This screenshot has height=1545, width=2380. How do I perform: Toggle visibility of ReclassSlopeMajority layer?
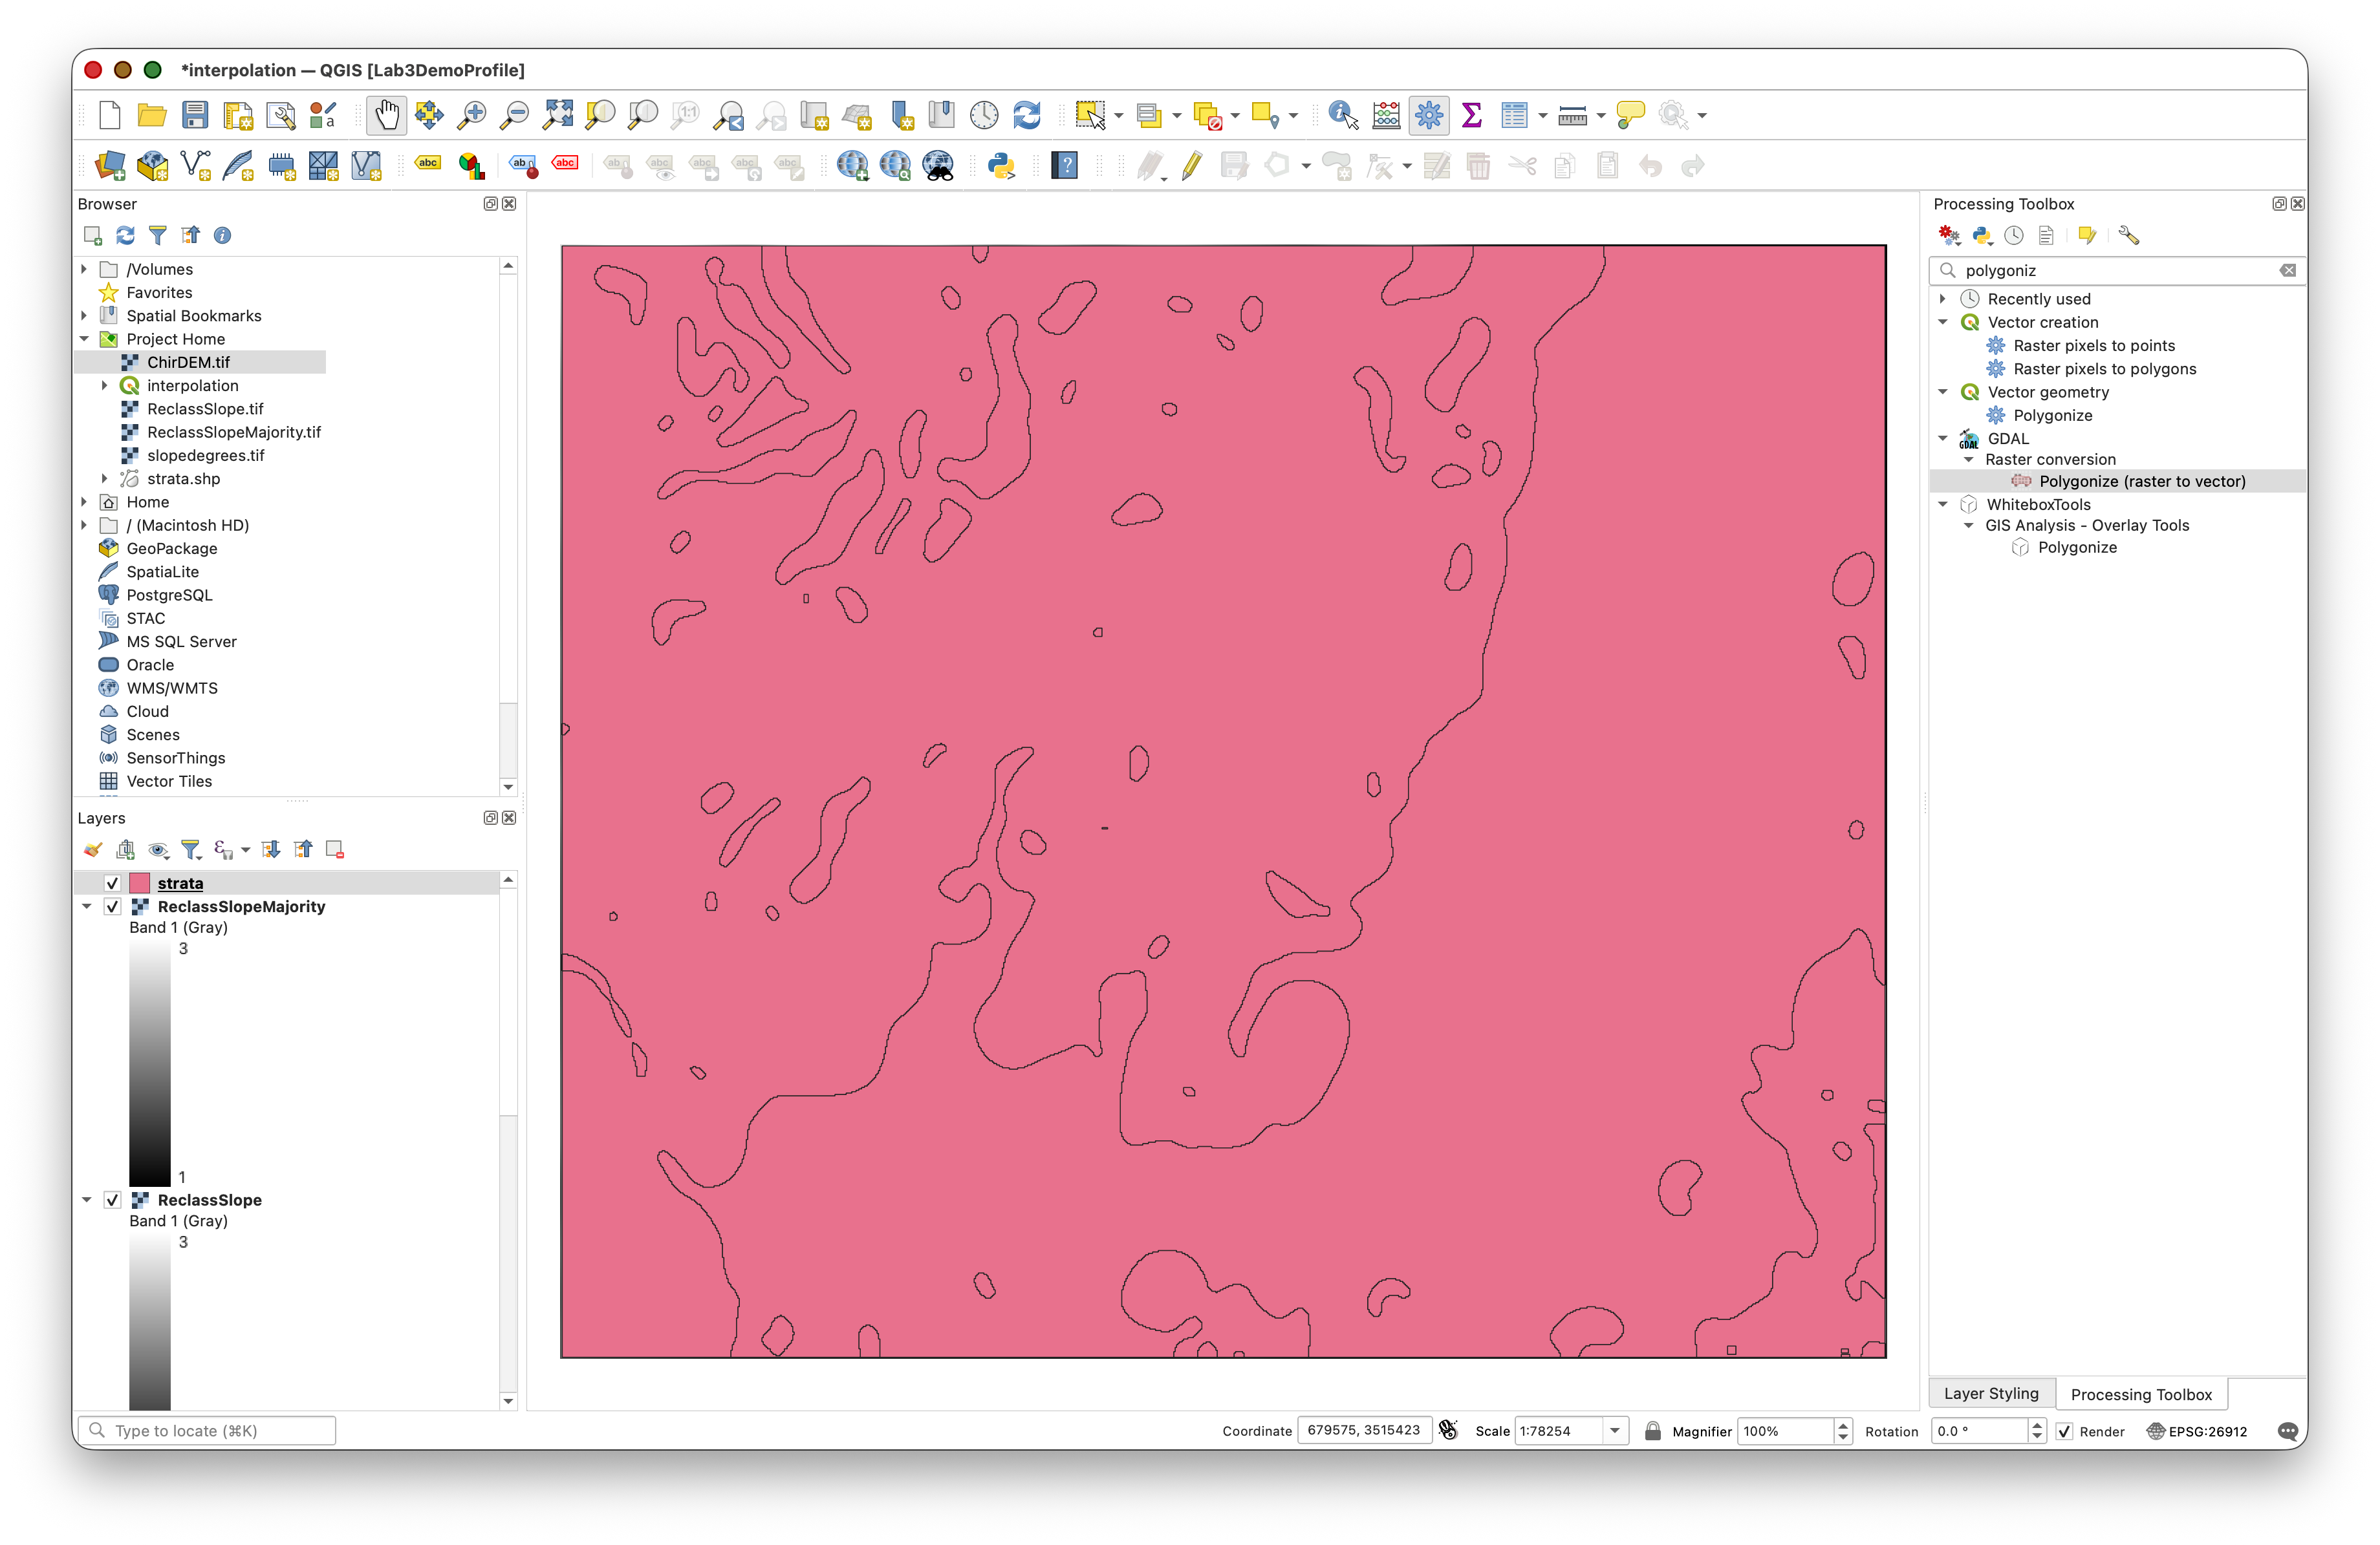(112, 906)
